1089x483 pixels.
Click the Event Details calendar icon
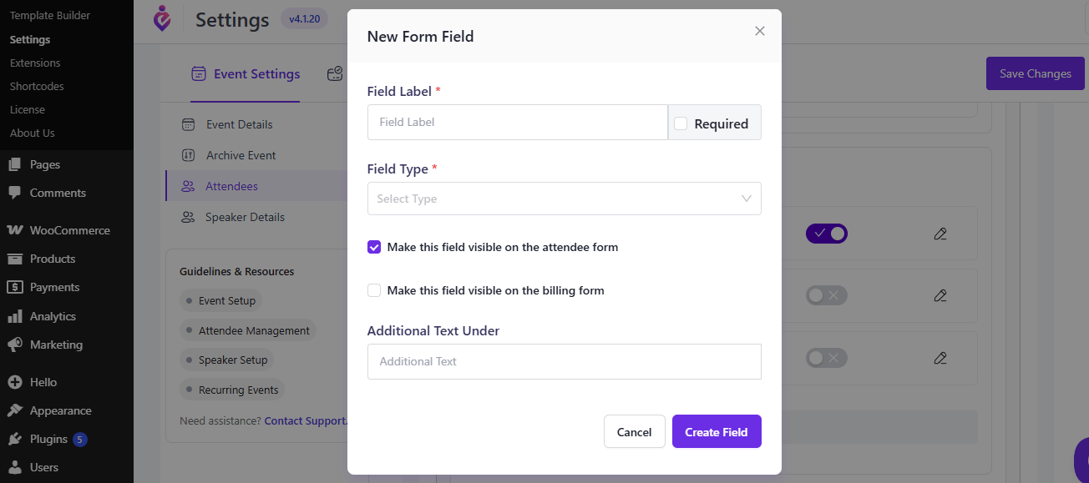pyautogui.click(x=189, y=124)
